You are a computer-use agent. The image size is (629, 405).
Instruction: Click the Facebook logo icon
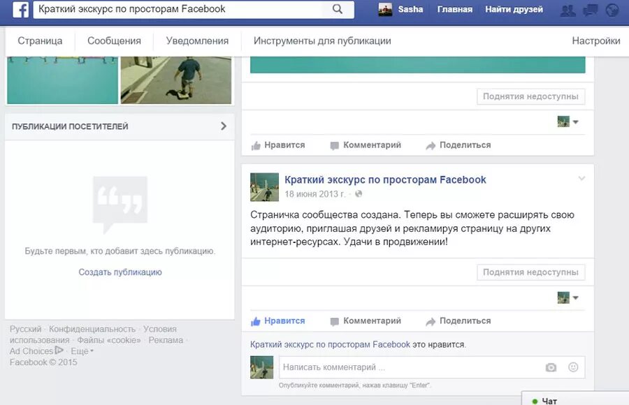(x=20, y=9)
